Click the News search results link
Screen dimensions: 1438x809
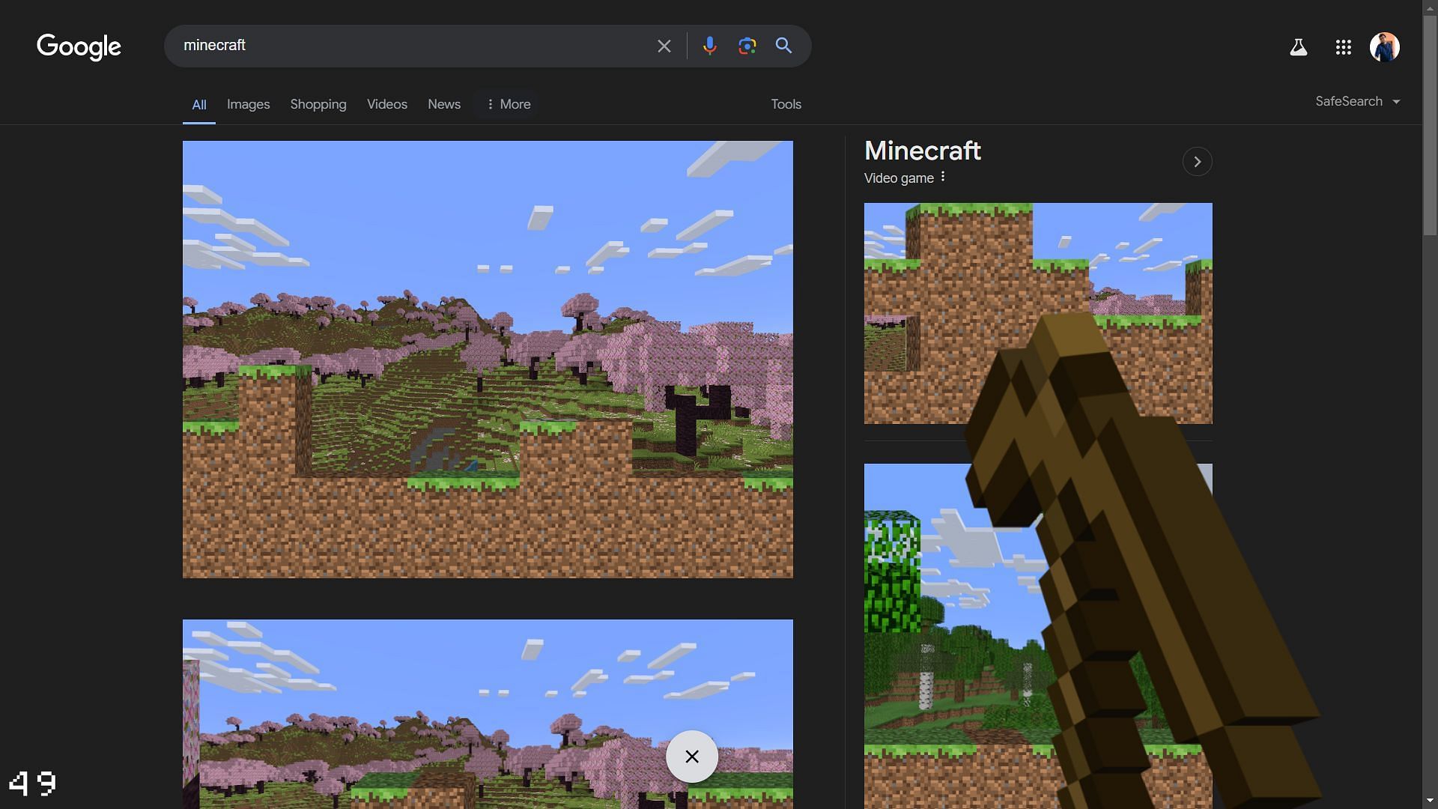pyautogui.click(x=443, y=103)
